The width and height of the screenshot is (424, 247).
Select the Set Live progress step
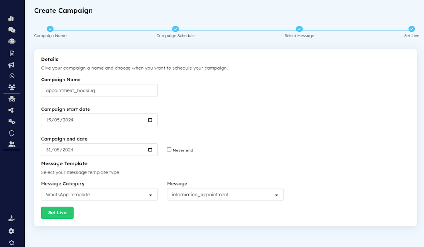point(412,29)
